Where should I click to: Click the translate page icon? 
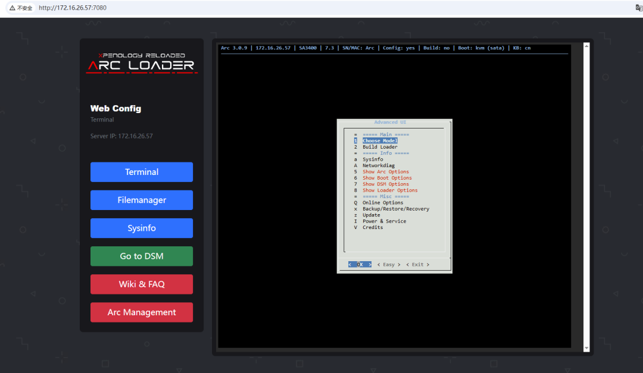(x=638, y=8)
